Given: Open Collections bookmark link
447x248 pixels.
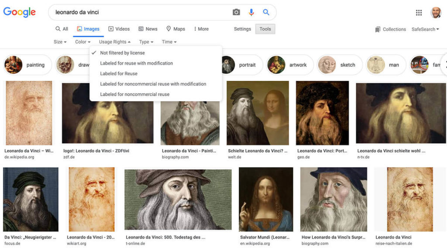Looking at the screenshot, I should 390,29.
